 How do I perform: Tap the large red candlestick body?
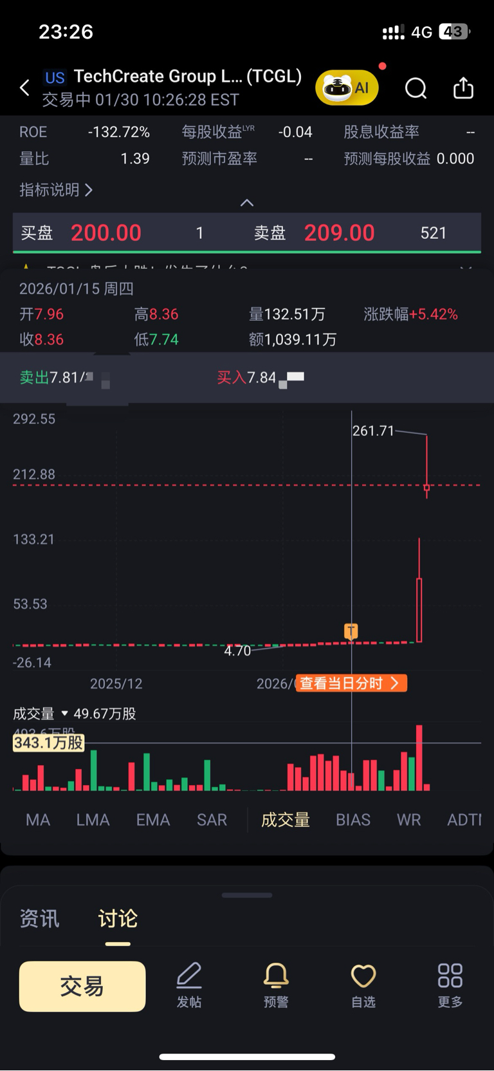419,610
